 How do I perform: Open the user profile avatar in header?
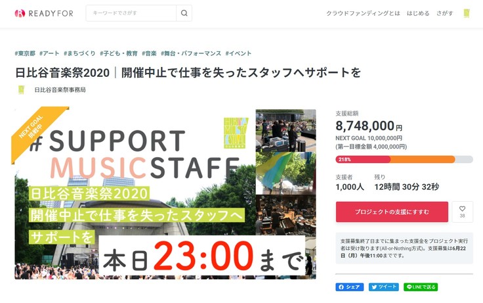(467, 13)
